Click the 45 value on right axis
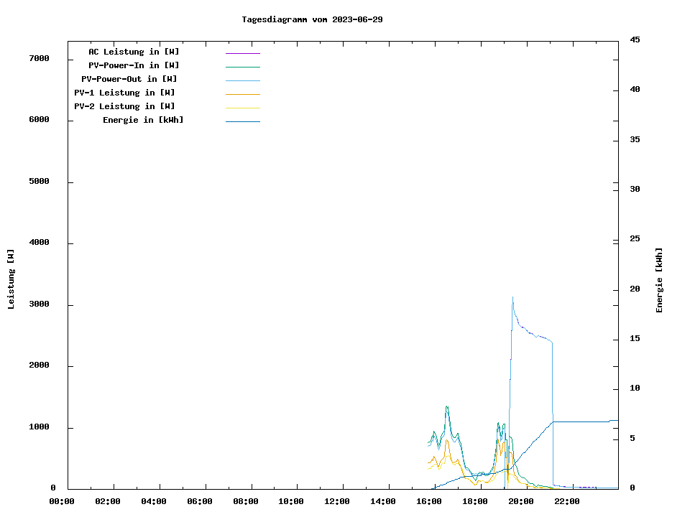 point(635,39)
